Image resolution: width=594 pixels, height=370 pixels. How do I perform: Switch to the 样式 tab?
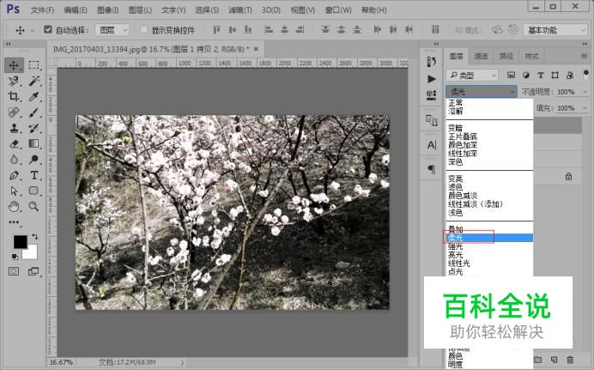[x=531, y=56]
